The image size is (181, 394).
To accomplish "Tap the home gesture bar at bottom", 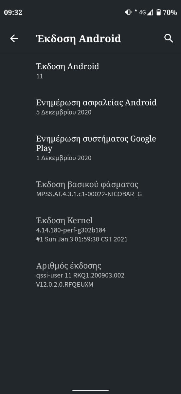I will [x=90, y=390].
